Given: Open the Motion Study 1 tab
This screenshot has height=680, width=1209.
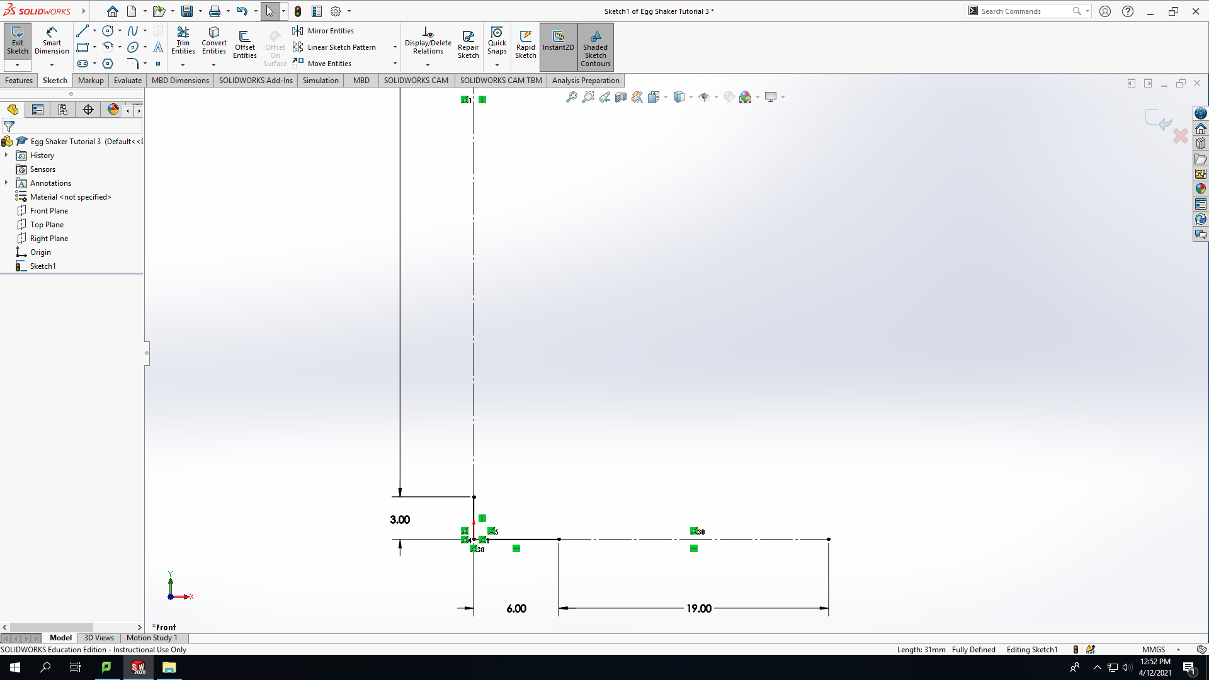Looking at the screenshot, I should point(152,638).
